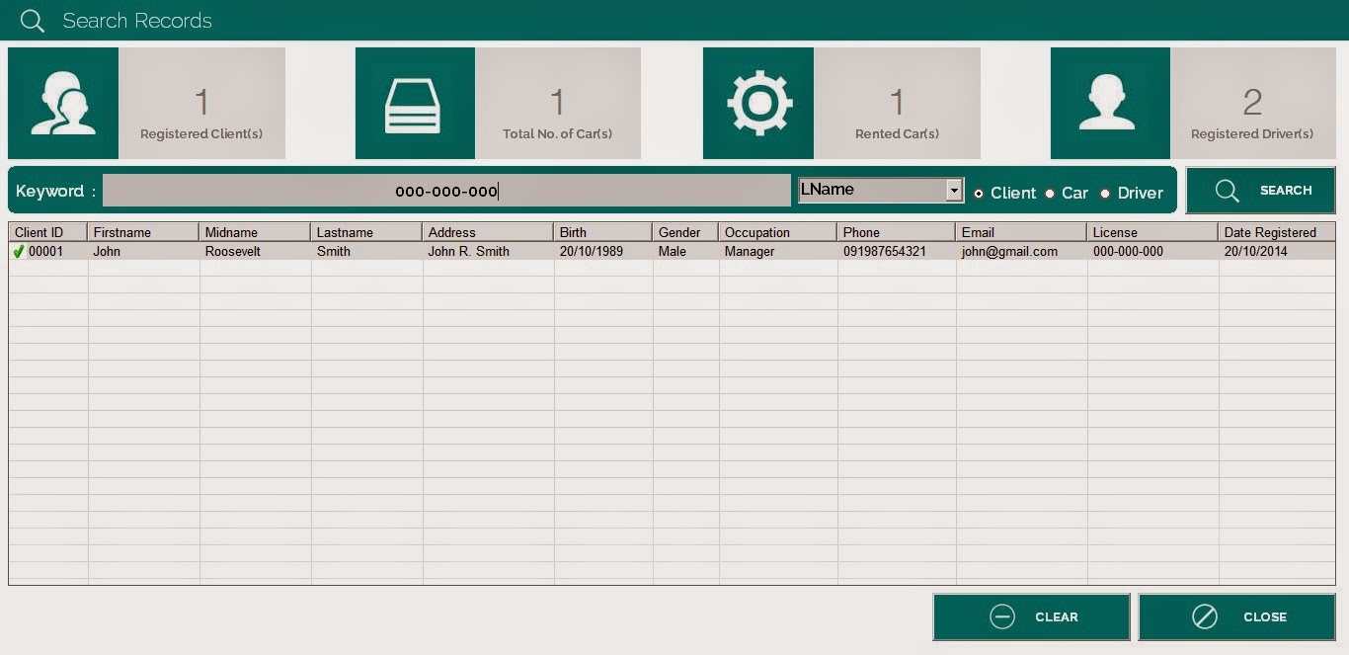Select the Car search filter
This screenshot has height=655, width=1349.
[1050, 194]
